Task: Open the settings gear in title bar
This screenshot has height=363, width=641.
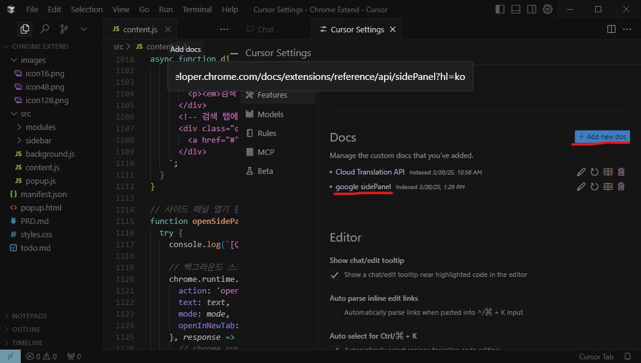Action: (x=548, y=10)
